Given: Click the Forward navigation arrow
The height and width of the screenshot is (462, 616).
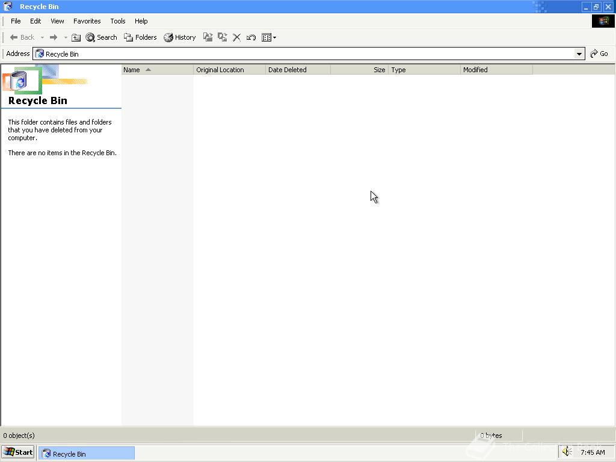Looking at the screenshot, I should point(54,37).
